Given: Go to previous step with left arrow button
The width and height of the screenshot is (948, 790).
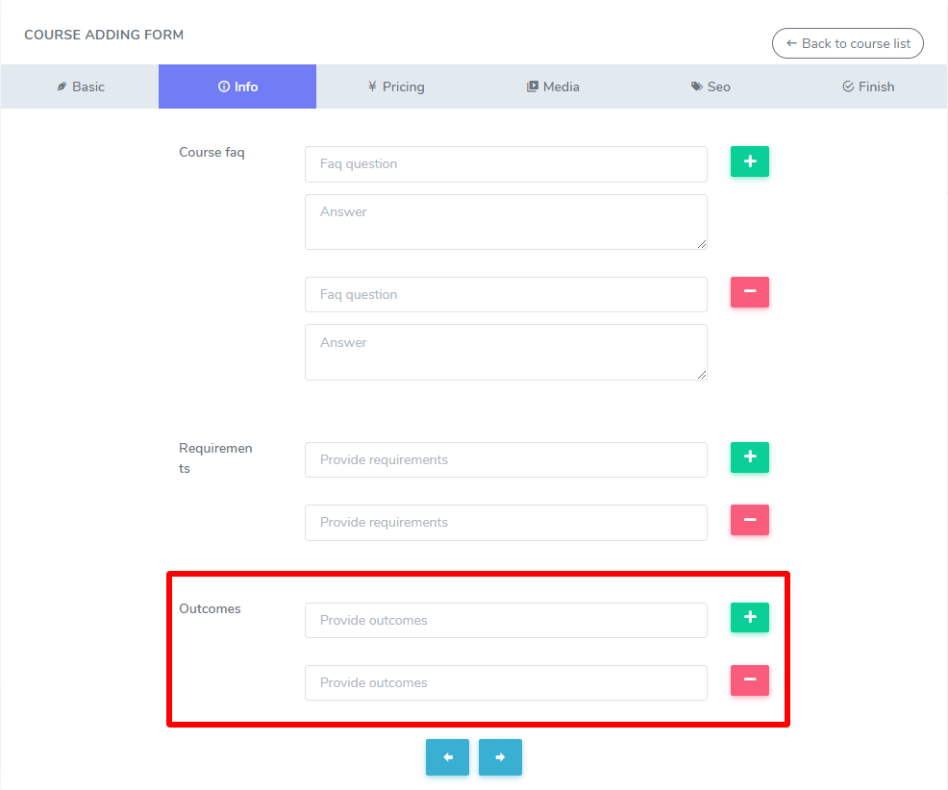Looking at the screenshot, I should [447, 757].
